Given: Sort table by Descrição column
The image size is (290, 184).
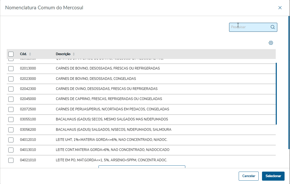Looking at the screenshot, I should tap(74, 54).
